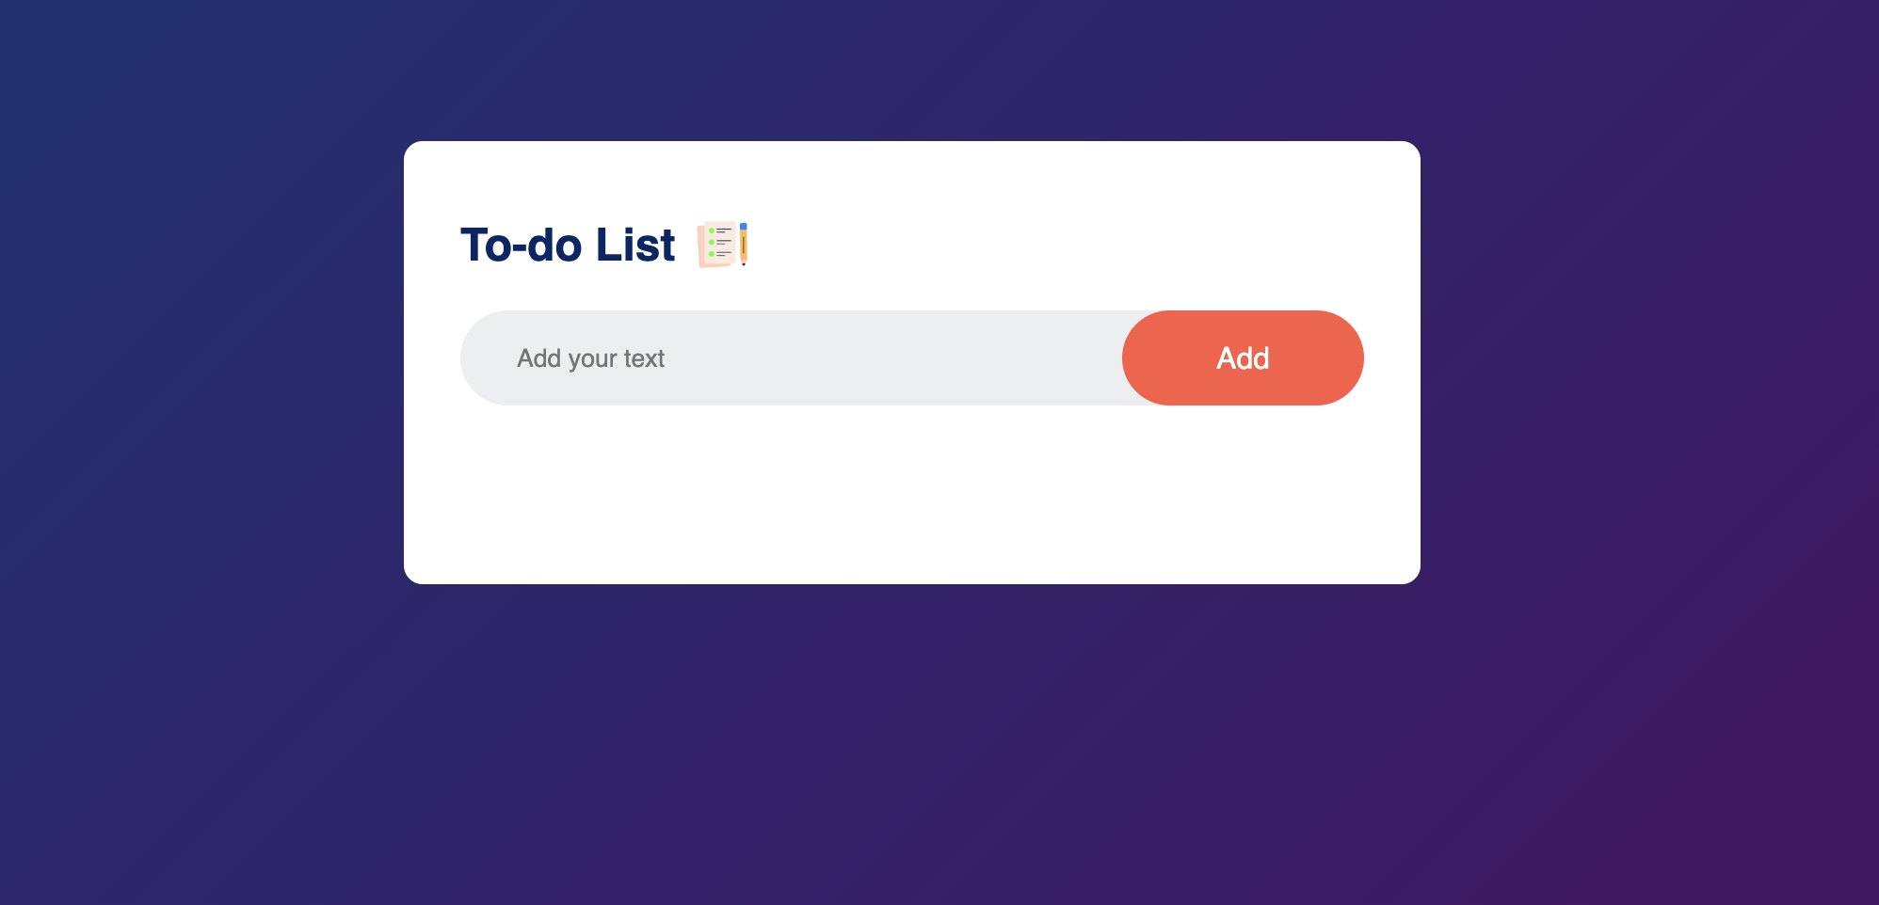Select the to-do list clipboard image
This screenshot has width=1879, height=905.
point(721,245)
